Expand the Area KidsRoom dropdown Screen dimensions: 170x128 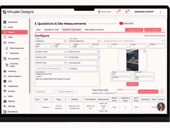pos(50,41)
